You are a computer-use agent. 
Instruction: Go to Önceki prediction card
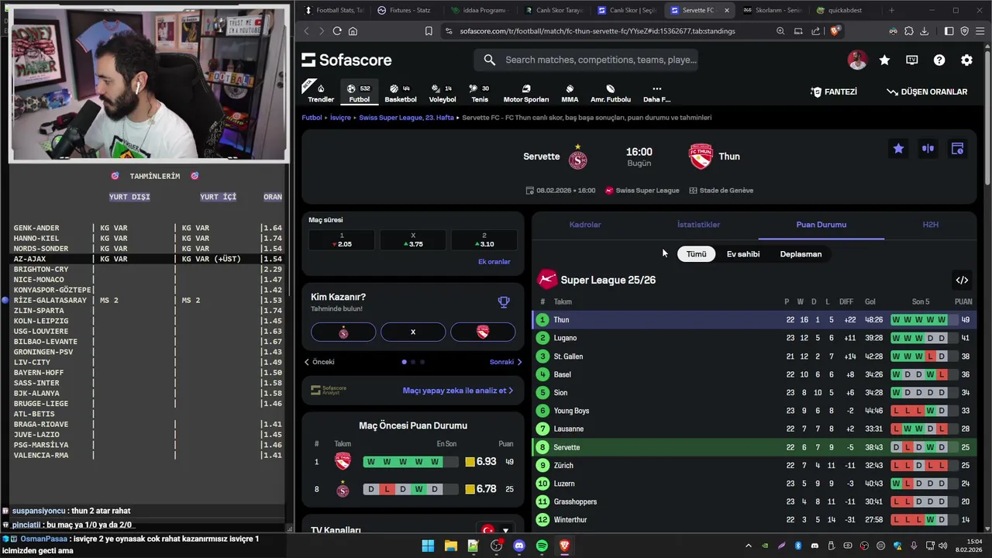(x=319, y=362)
